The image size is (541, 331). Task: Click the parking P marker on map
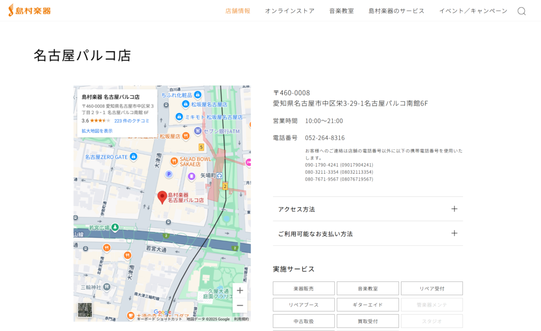coord(169,174)
